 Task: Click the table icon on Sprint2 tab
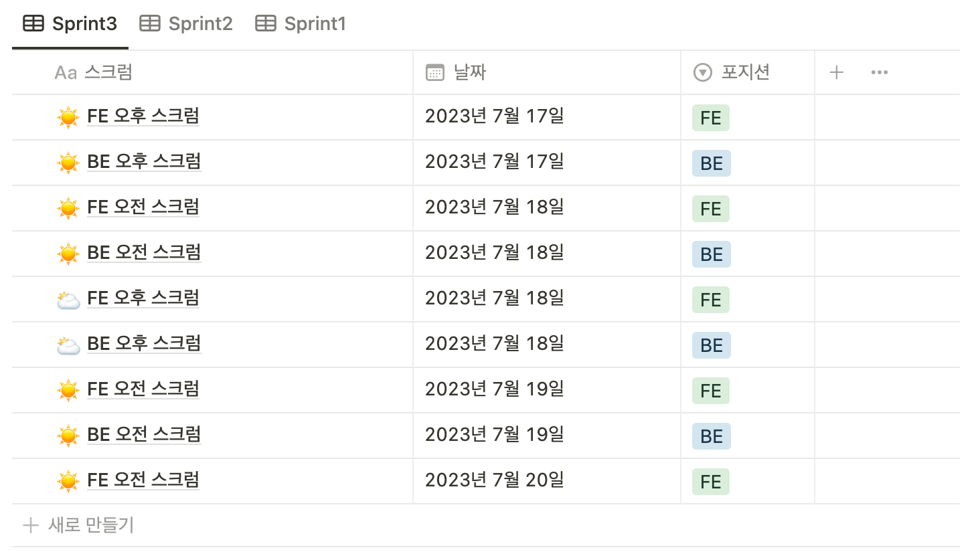click(x=150, y=23)
